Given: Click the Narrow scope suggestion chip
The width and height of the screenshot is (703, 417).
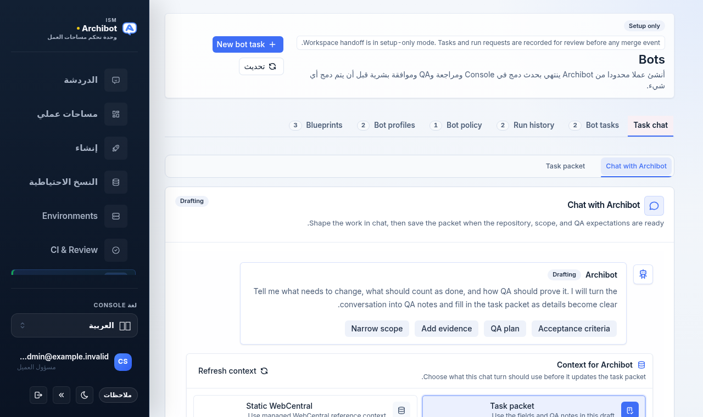Looking at the screenshot, I should 377,329.
